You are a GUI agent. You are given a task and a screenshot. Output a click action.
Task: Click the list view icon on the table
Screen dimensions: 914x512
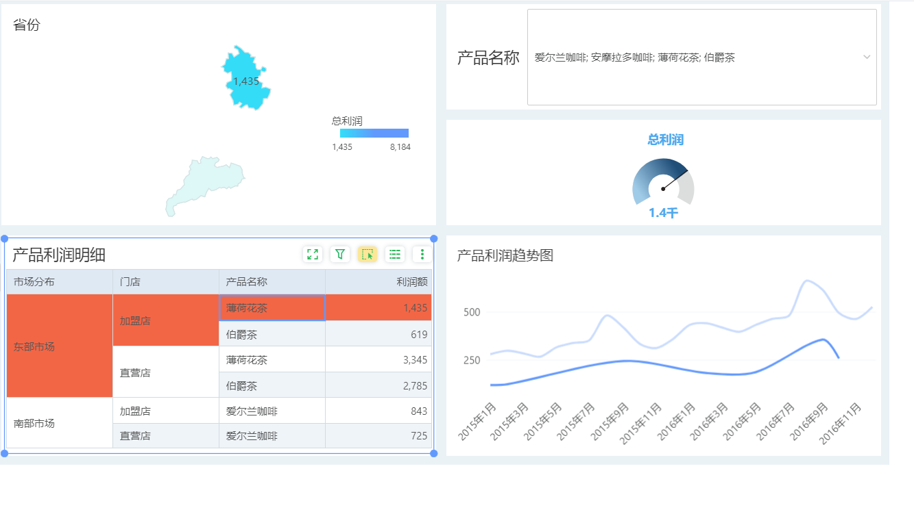(x=395, y=255)
